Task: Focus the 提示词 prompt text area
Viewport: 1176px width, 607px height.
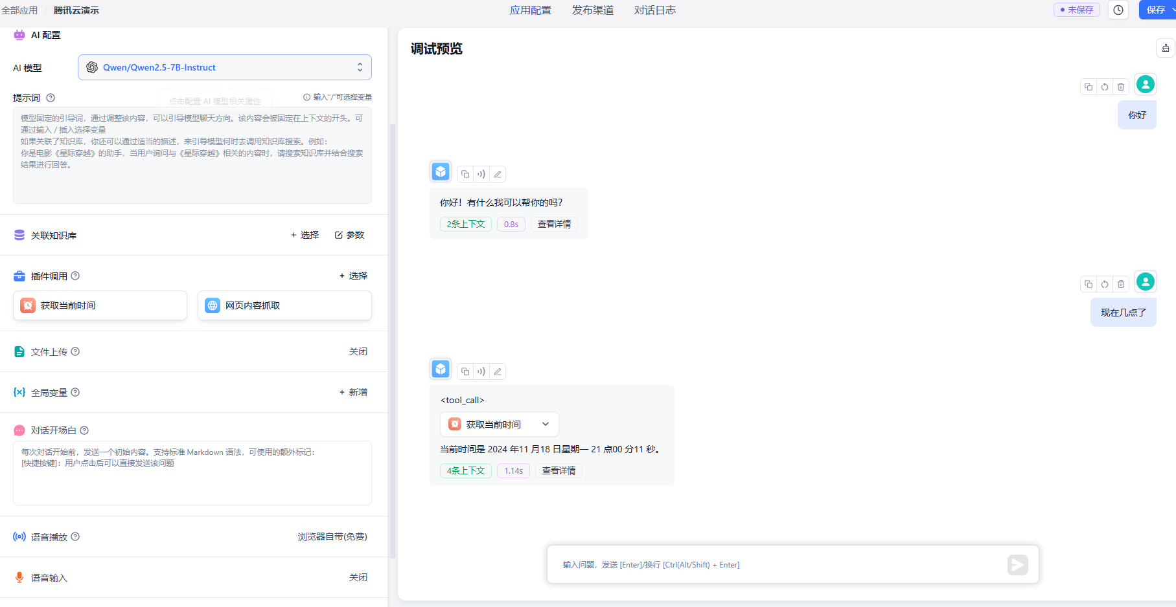Action: [192, 155]
